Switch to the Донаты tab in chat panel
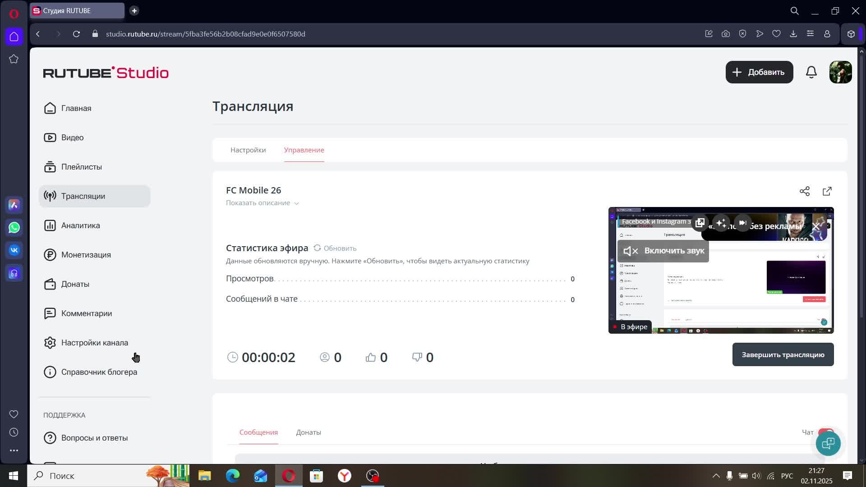Screen dimensions: 866x487 (x=309, y=432)
